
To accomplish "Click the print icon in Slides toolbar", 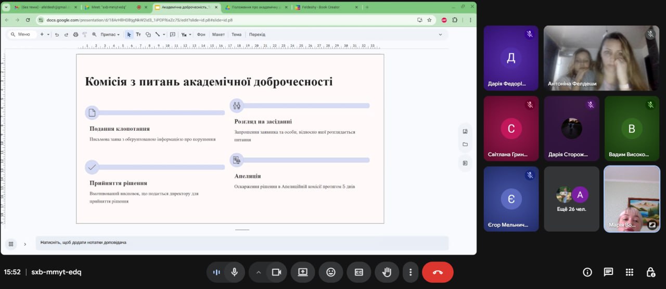I will coord(75,34).
